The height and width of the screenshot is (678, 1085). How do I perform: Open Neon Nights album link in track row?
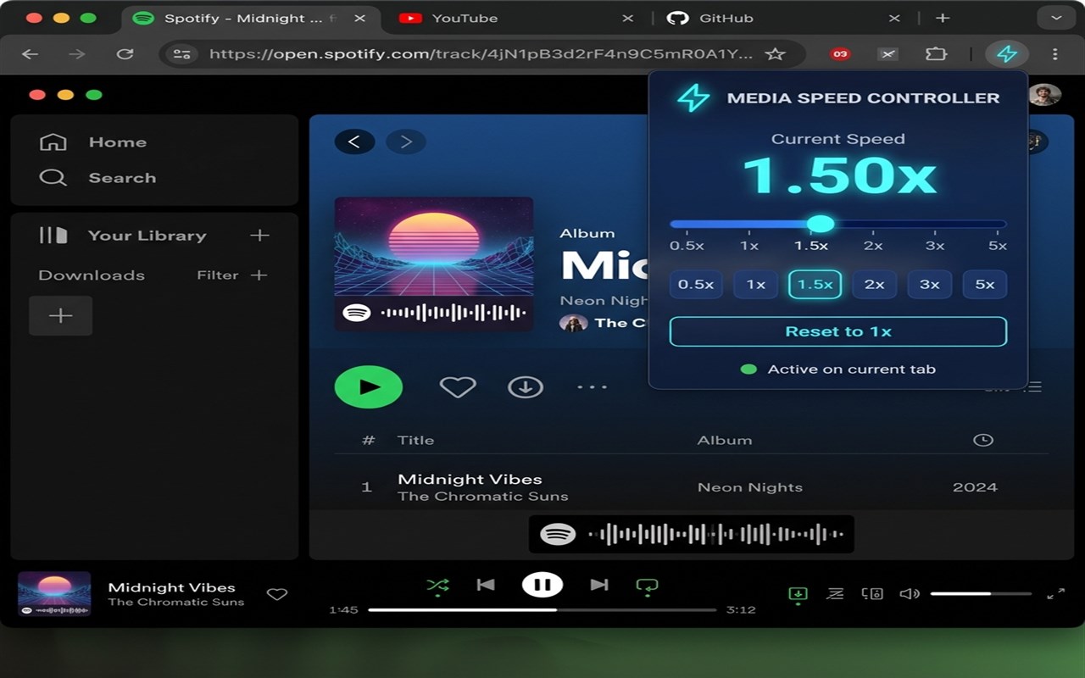pyautogui.click(x=750, y=487)
